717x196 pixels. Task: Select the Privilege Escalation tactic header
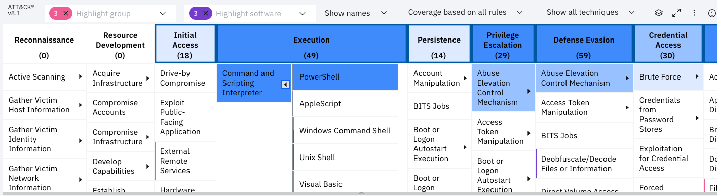point(503,45)
